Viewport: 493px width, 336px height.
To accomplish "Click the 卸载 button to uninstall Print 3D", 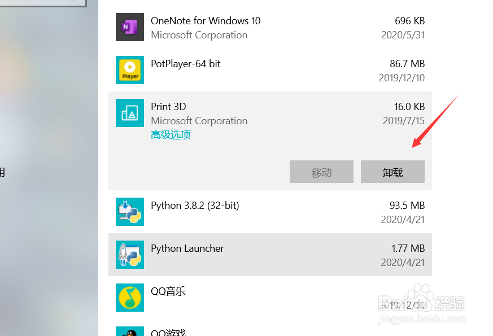I will click(392, 172).
